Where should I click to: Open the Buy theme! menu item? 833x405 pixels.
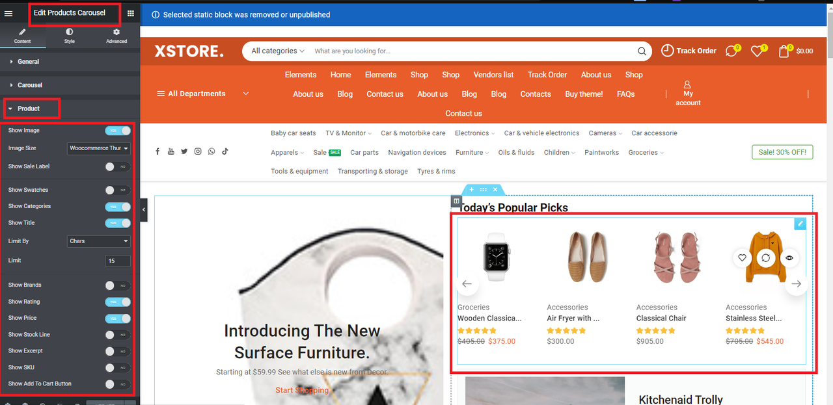coord(584,94)
